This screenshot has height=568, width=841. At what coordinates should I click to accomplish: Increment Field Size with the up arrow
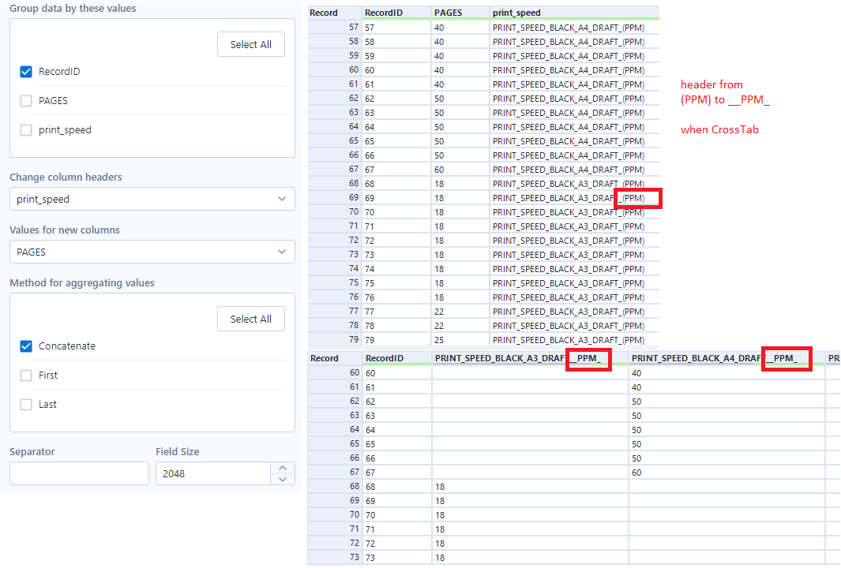(283, 467)
